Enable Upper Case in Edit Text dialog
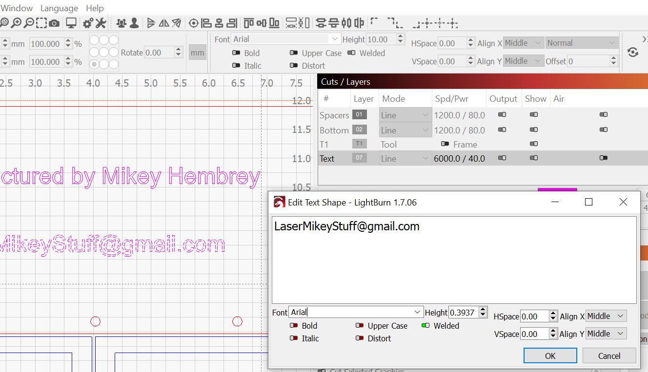This screenshot has height=372, width=648. pyautogui.click(x=360, y=326)
